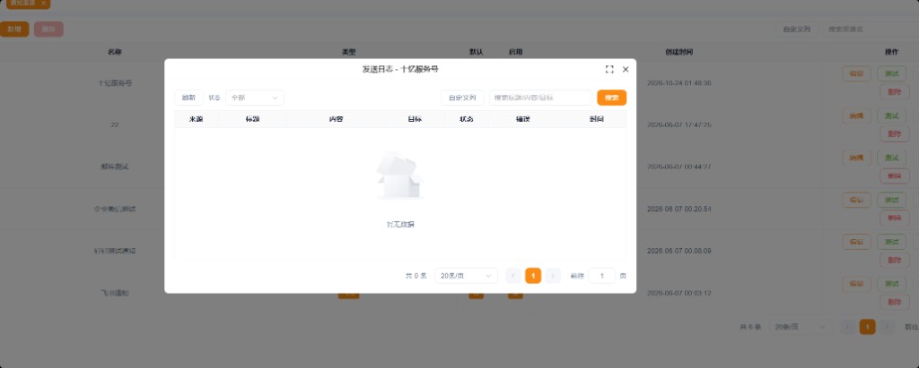This screenshot has height=368, width=919.
Task: Click the 飞书通知 name cell in background table
Action: [x=115, y=293]
